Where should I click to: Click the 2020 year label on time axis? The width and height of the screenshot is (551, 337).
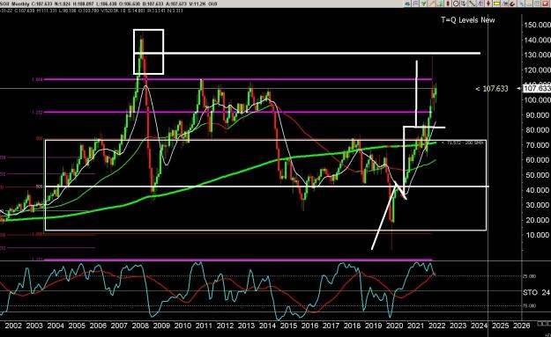(395, 326)
